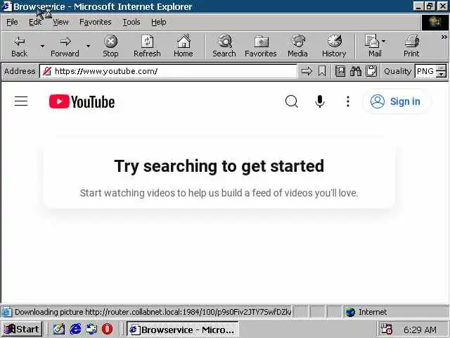450x338 pixels.
Task: Open the Media toolbar button
Action: (x=297, y=46)
